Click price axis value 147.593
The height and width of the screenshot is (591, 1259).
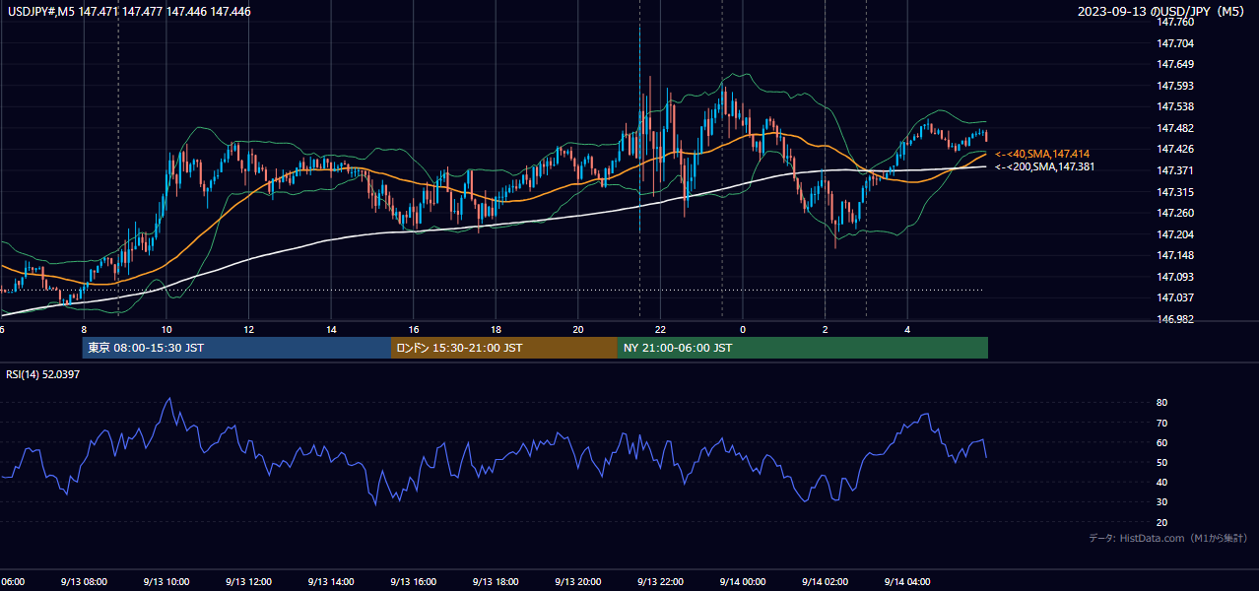pyautogui.click(x=1175, y=86)
